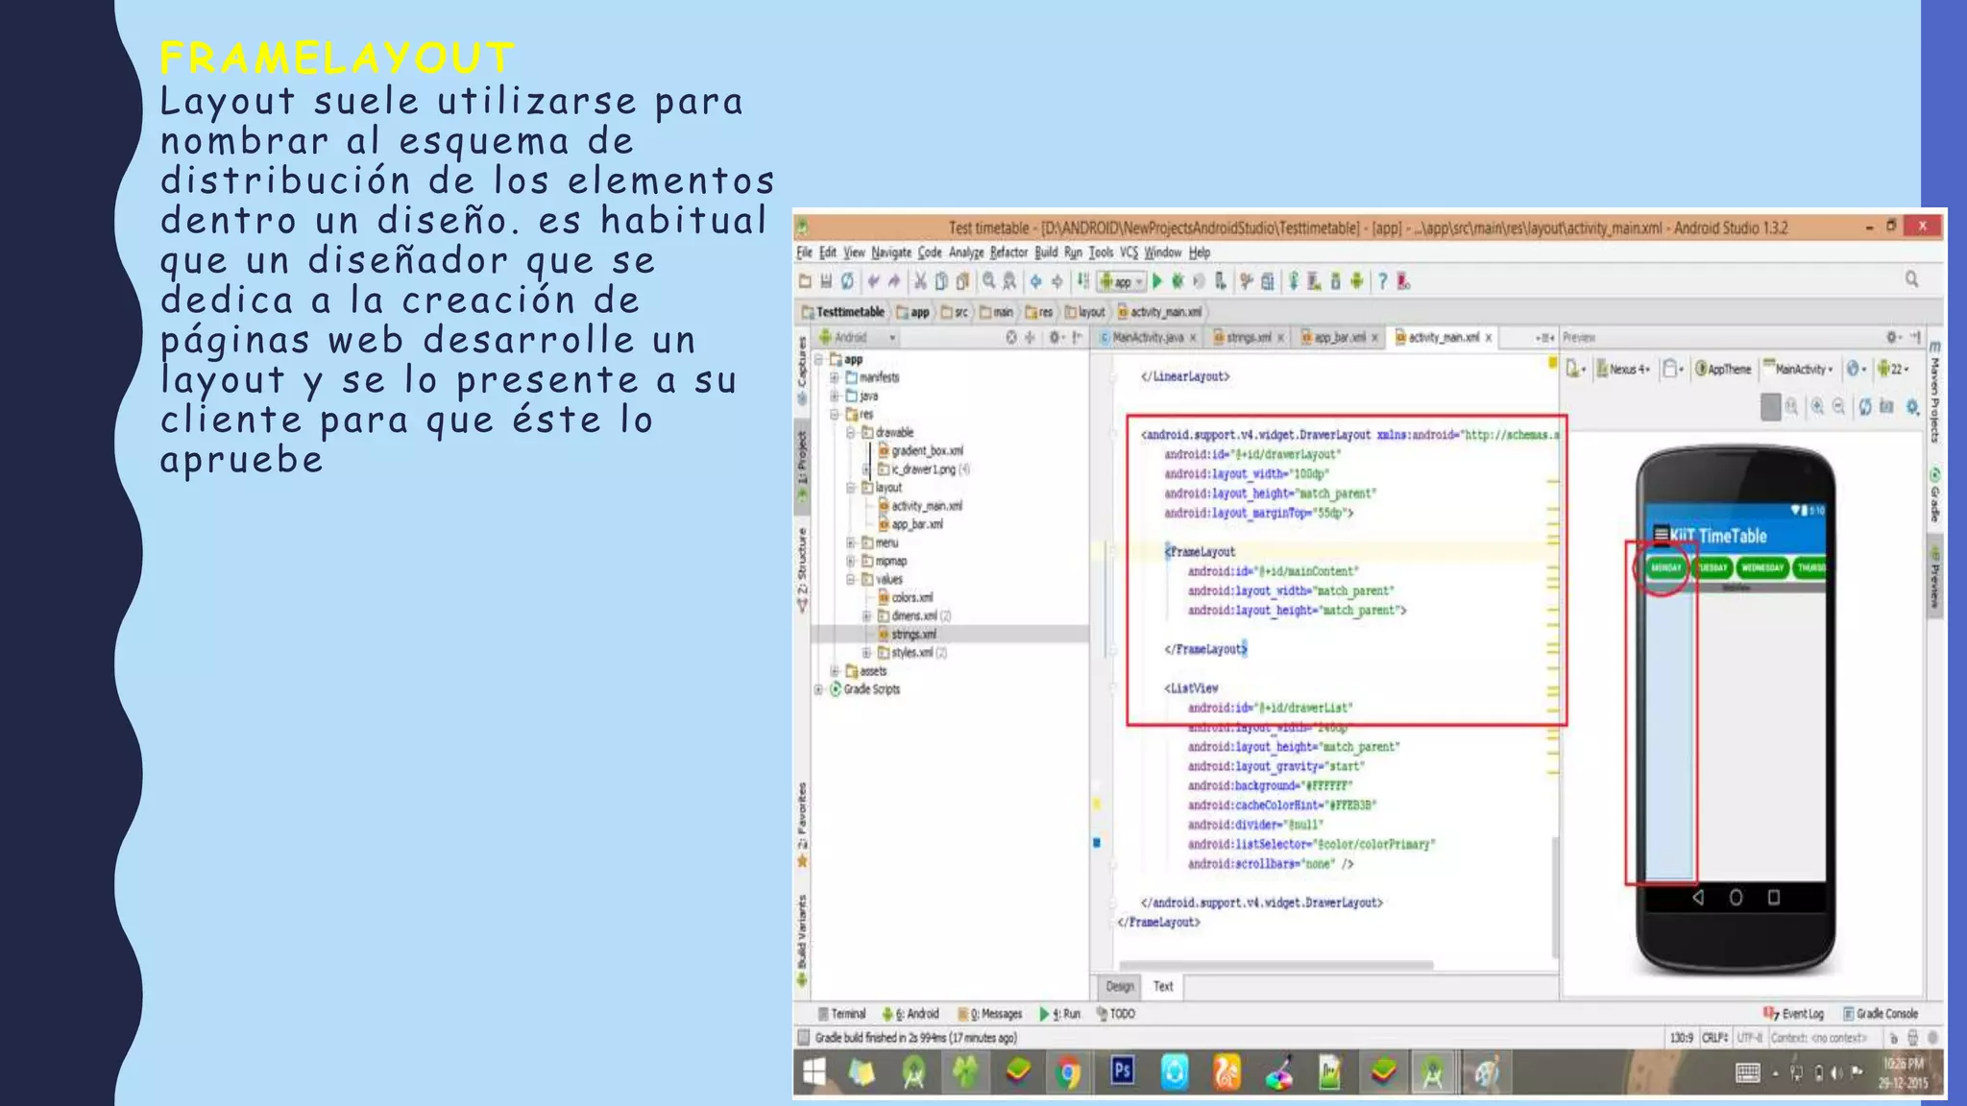Screen dimensions: 1967x1106
Task: Click the Make Project icon
Action: [1082, 281]
